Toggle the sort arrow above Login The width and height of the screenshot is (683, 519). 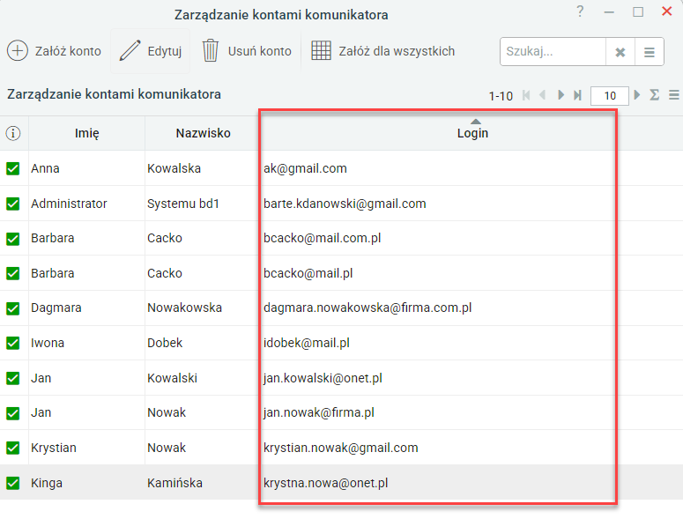coord(476,122)
